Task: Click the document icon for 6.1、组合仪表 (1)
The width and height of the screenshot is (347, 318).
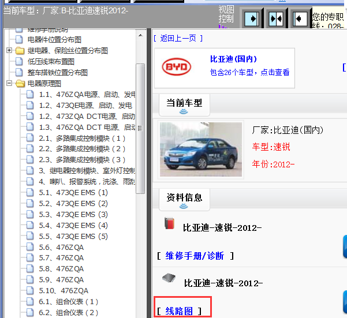Action: tap(30, 301)
